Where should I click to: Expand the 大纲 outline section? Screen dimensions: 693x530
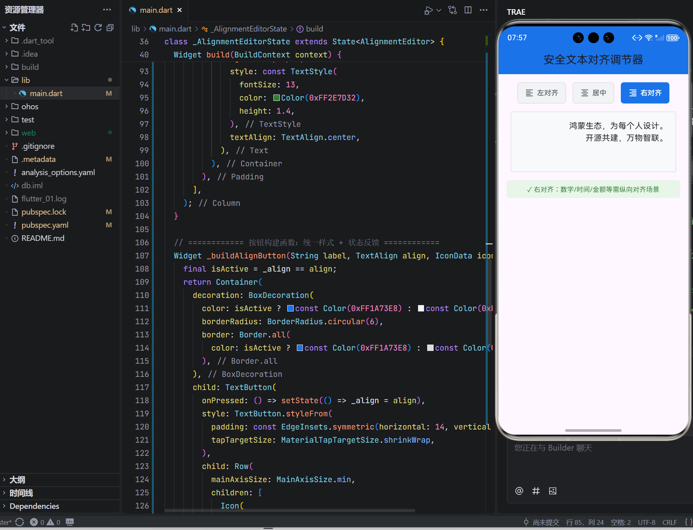coord(60,480)
